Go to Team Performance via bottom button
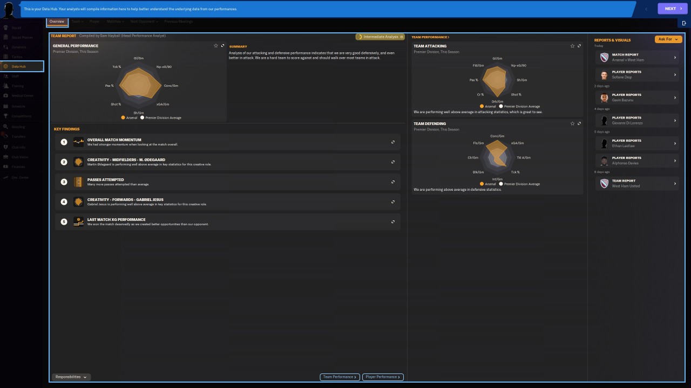 point(340,377)
